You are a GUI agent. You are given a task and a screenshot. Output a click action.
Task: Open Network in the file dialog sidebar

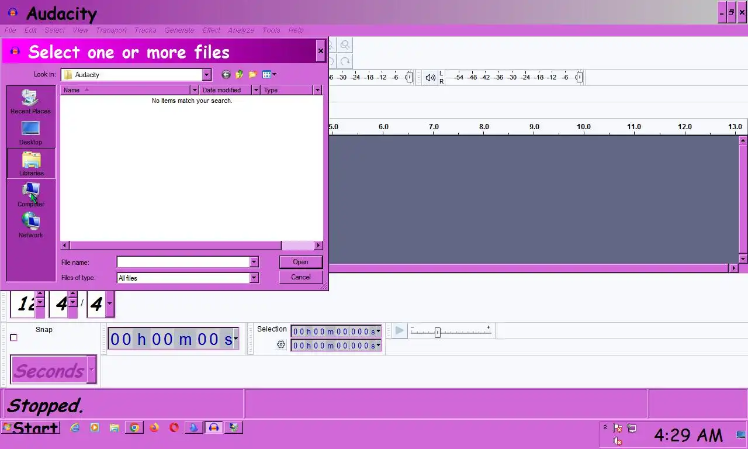click(x=30, y=226)
